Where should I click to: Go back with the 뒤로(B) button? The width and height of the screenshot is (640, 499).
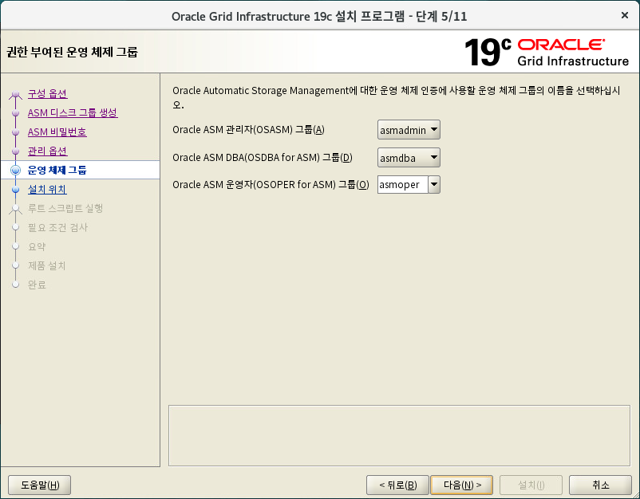click(x=397, y=485)
